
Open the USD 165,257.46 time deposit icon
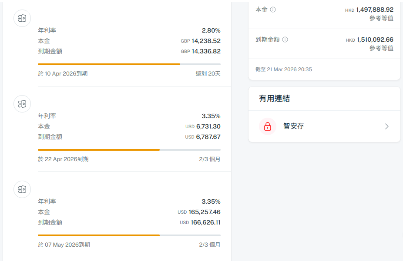(x=22, y=189)
